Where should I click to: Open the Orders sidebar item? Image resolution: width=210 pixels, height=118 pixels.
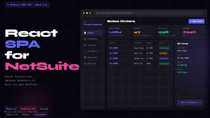tap(93, 33)
